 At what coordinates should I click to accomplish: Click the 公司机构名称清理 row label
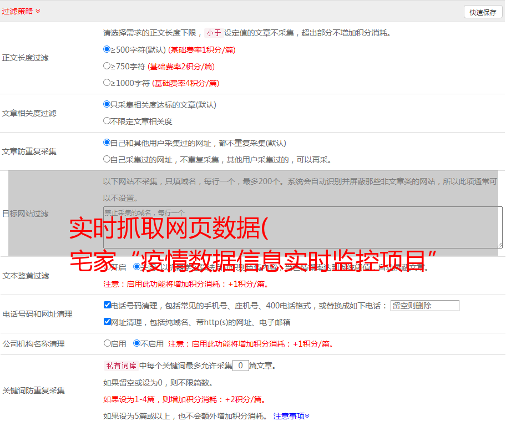[x=33, y=344]
